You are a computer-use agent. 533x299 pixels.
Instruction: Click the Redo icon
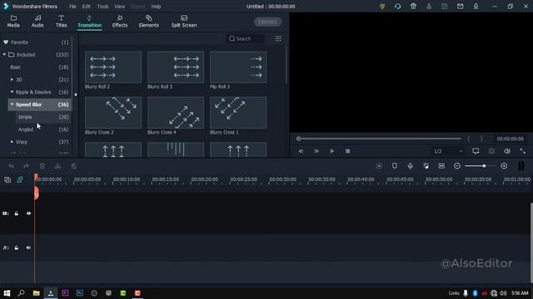point(26,166)
